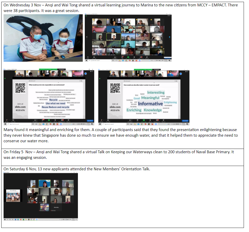Click the File Explorer taskbar icon in the gallery screenshot

120,61
